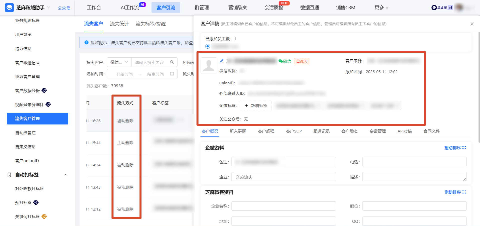Switch to the 跟进记录 tab

321,131
